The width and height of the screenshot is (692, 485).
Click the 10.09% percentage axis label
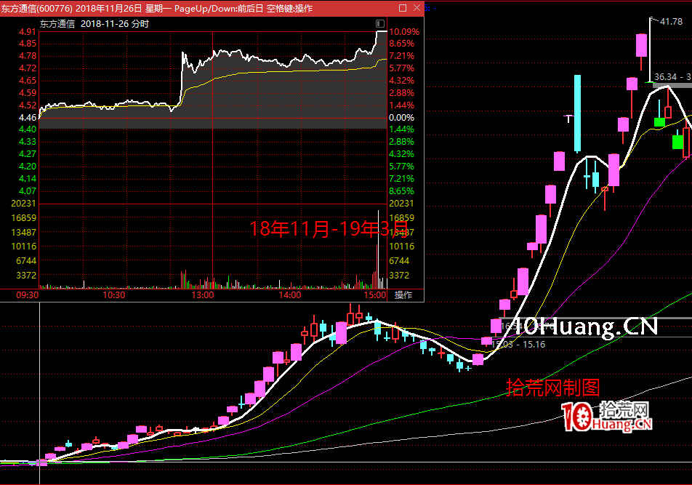404,32
